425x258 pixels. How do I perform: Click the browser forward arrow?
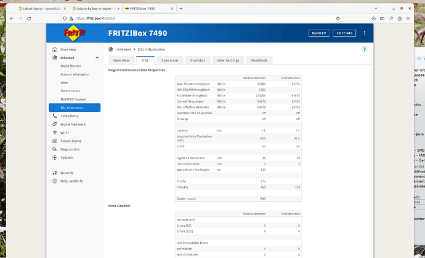(x=20, y=18)
